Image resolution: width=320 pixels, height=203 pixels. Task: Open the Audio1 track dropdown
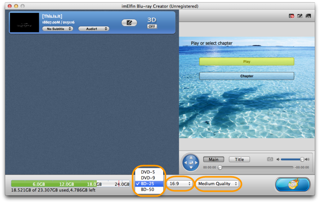click(94, 29)
